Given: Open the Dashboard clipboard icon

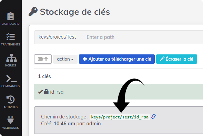Looking at the screenshot, I should [10, 17].
